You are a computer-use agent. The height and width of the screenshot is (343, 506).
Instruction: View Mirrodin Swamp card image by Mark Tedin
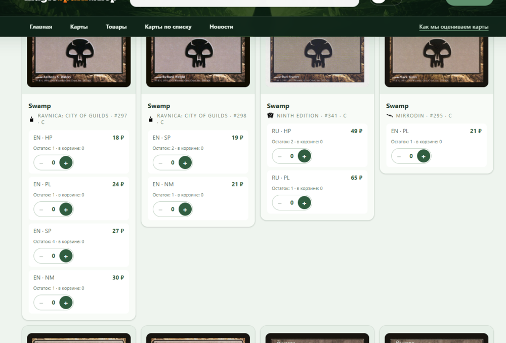click(x=436, y=62)
